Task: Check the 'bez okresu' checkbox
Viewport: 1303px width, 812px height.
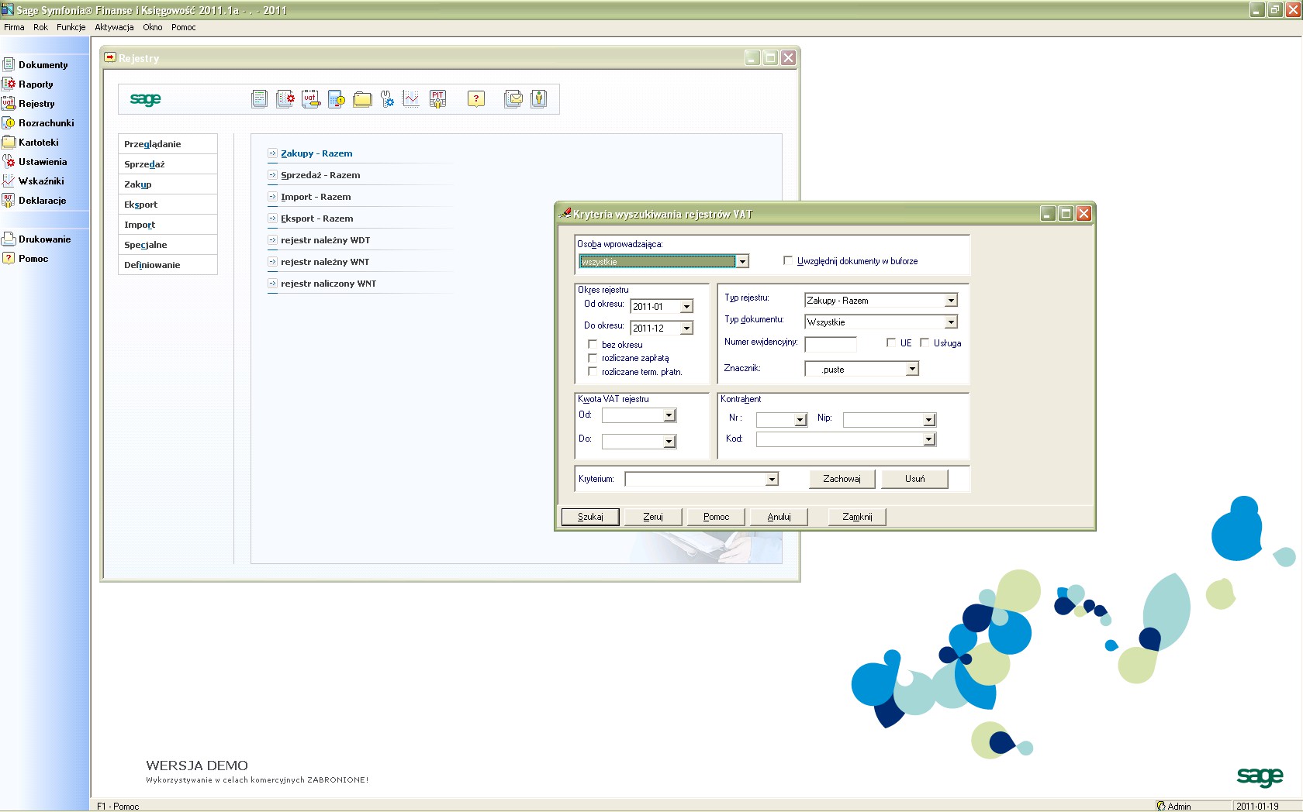Action: coord(593,345)
